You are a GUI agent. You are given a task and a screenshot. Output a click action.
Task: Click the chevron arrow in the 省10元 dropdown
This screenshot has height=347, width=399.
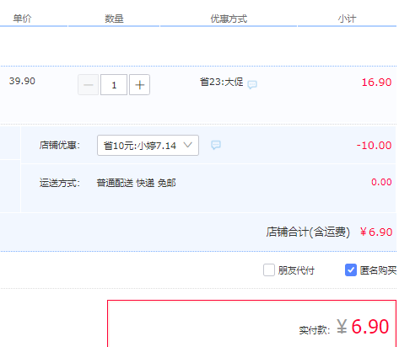[187, 145]
